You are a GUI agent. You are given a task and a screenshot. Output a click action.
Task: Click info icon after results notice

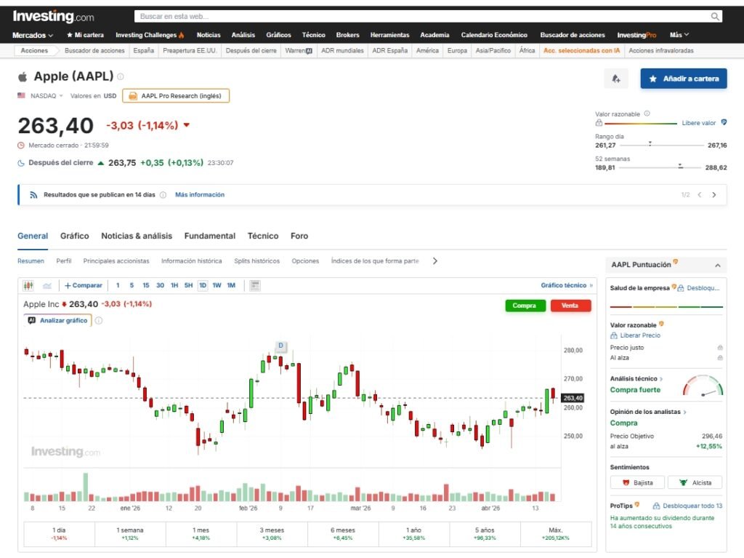163,195
